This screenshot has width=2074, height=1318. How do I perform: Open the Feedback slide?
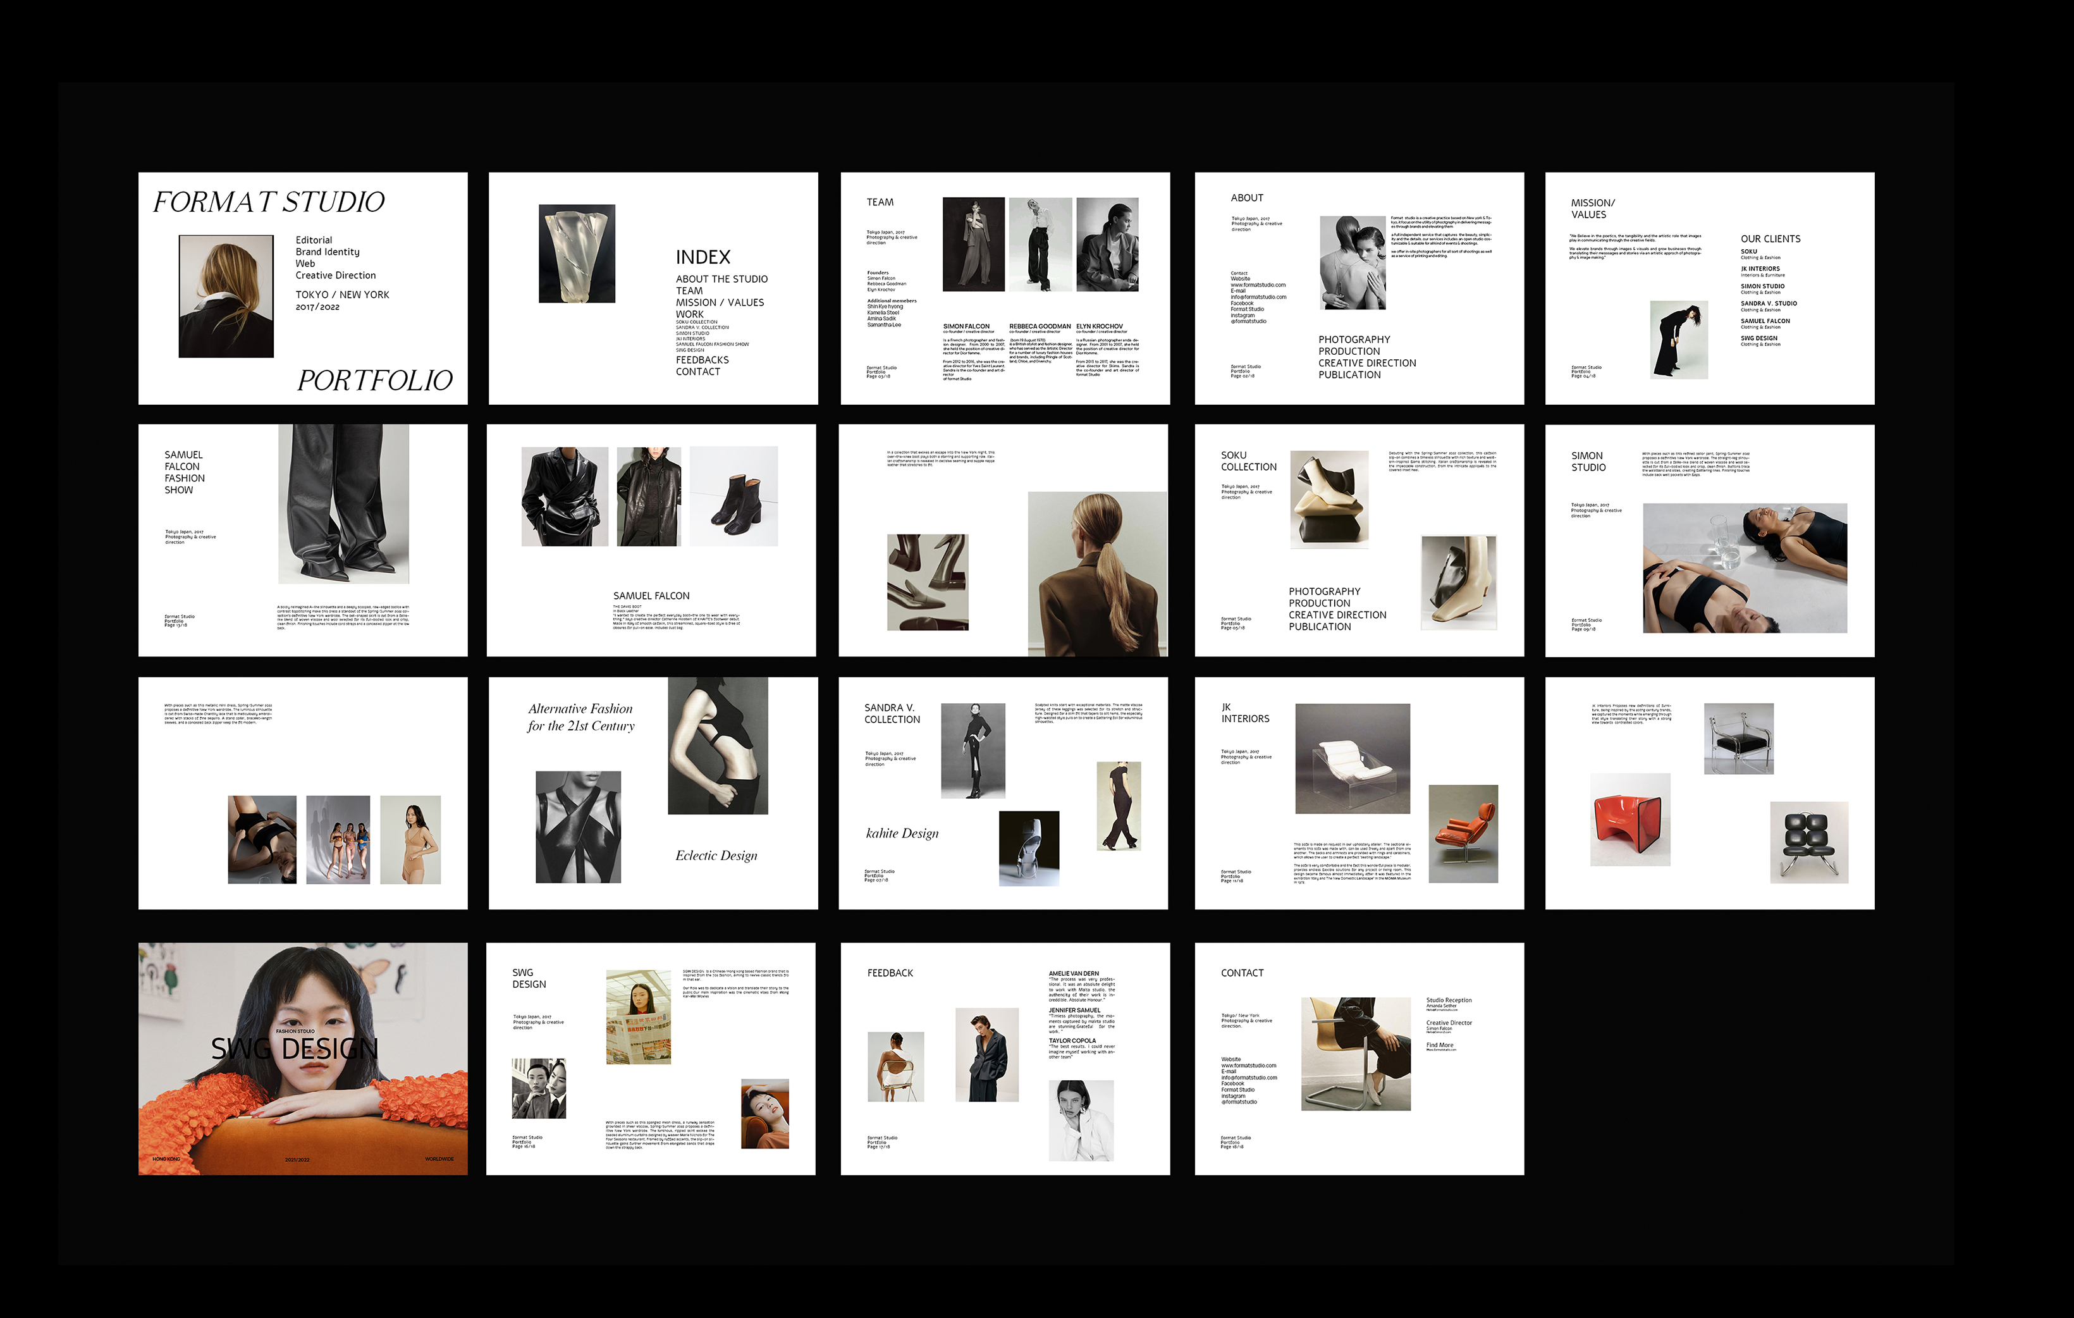tap(1004, 1058)
